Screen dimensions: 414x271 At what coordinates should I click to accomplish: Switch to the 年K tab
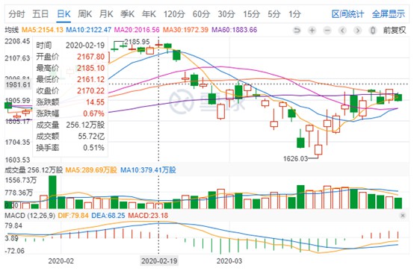click(149, 14)
